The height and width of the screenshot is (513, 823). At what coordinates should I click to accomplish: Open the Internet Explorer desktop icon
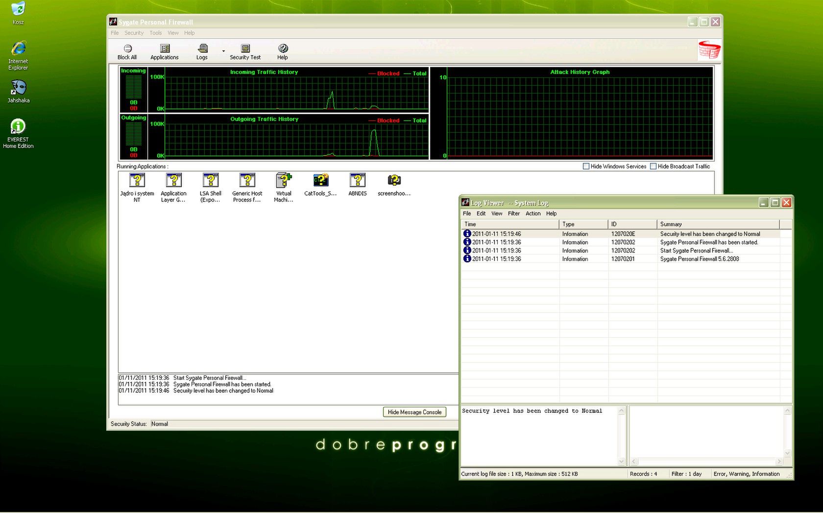(x=18, y=56)
